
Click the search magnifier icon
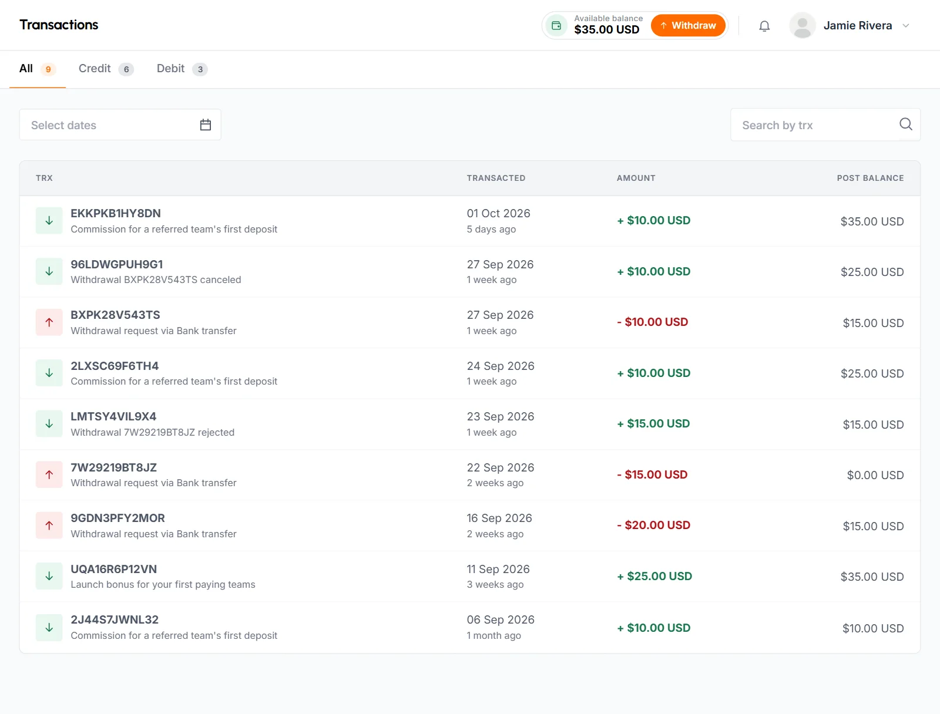[x=906, y=124]
